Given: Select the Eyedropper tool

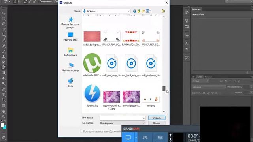Looking at the screenshot, I should [4, 40].
